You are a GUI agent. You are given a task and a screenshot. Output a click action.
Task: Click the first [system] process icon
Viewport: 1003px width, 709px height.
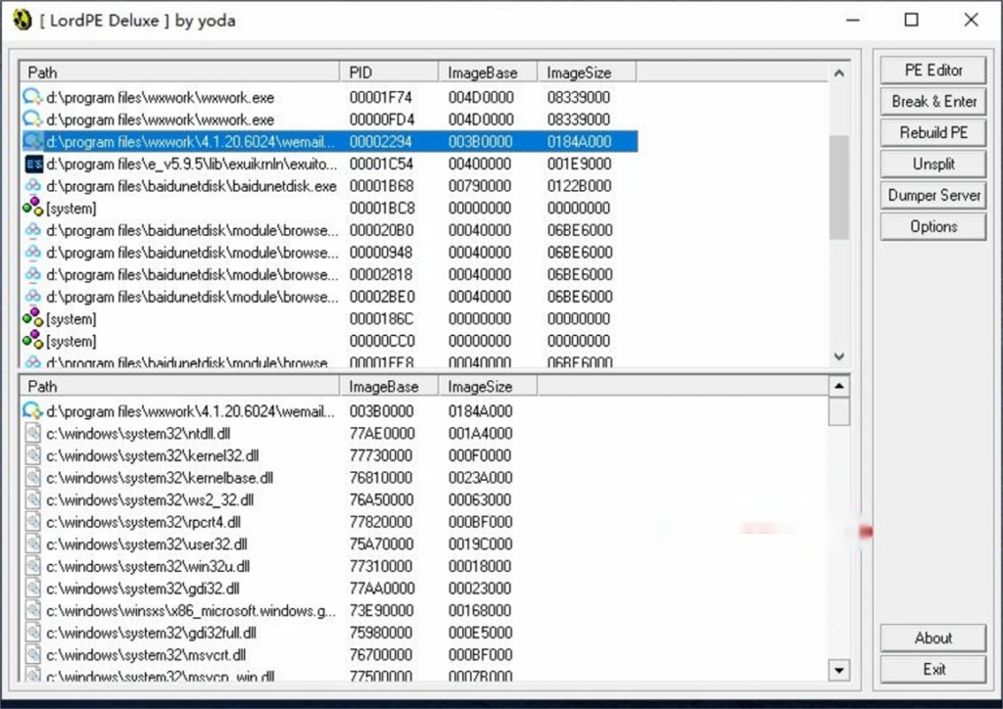click(33, 209)
